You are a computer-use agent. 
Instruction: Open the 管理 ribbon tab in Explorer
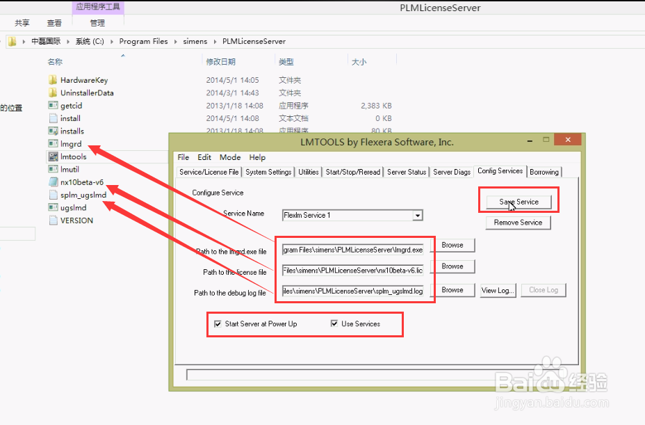pos(97,23)
